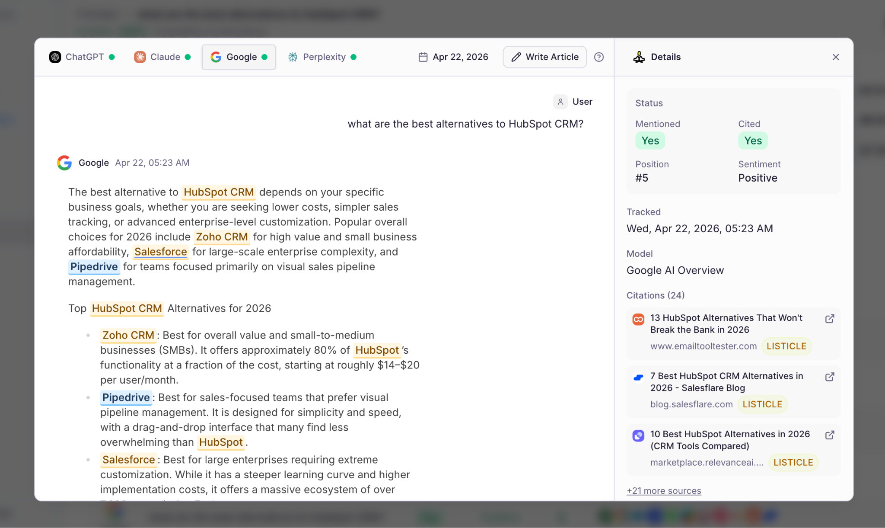The height and width of the screenshot is (528, 885).
Task: Click the help question mark icon
Action: [x=598, y=57]
